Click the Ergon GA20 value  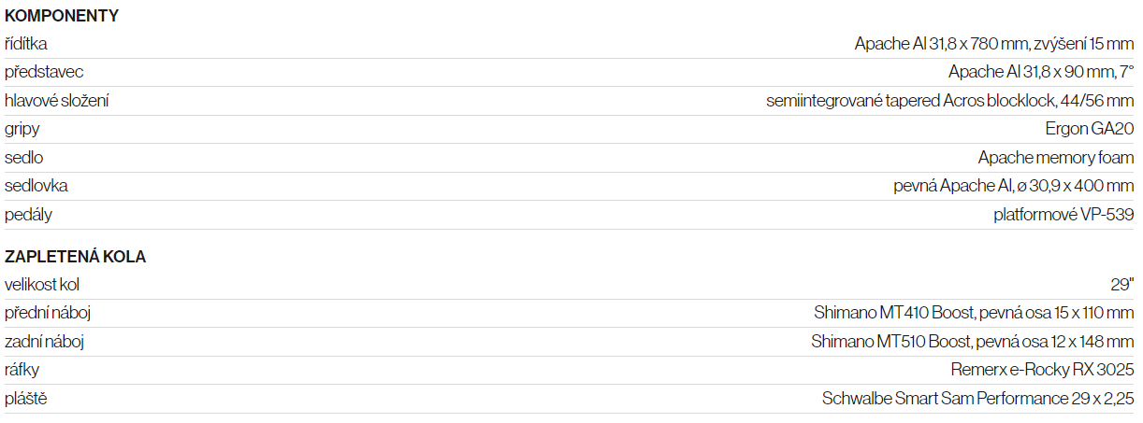coord(1090,129)
